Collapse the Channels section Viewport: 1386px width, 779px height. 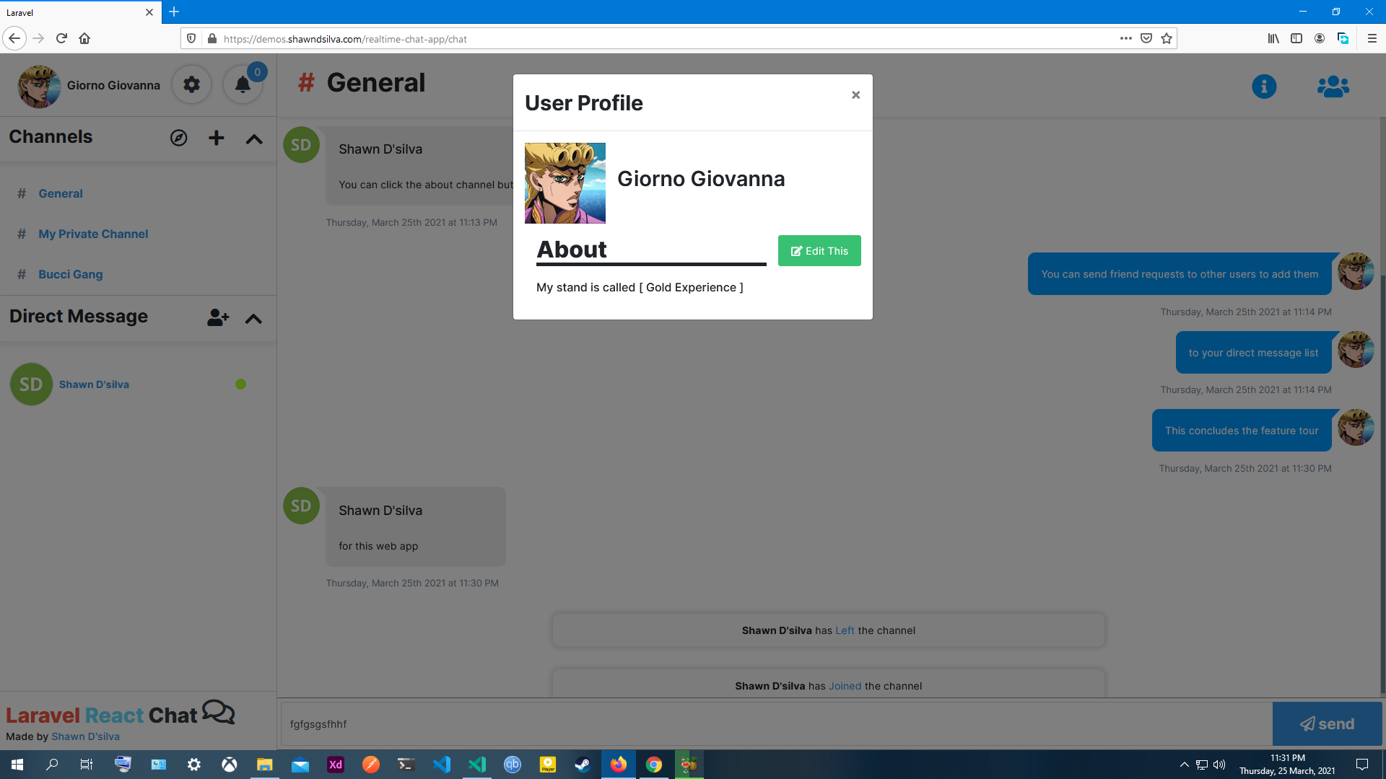[254, 138]
